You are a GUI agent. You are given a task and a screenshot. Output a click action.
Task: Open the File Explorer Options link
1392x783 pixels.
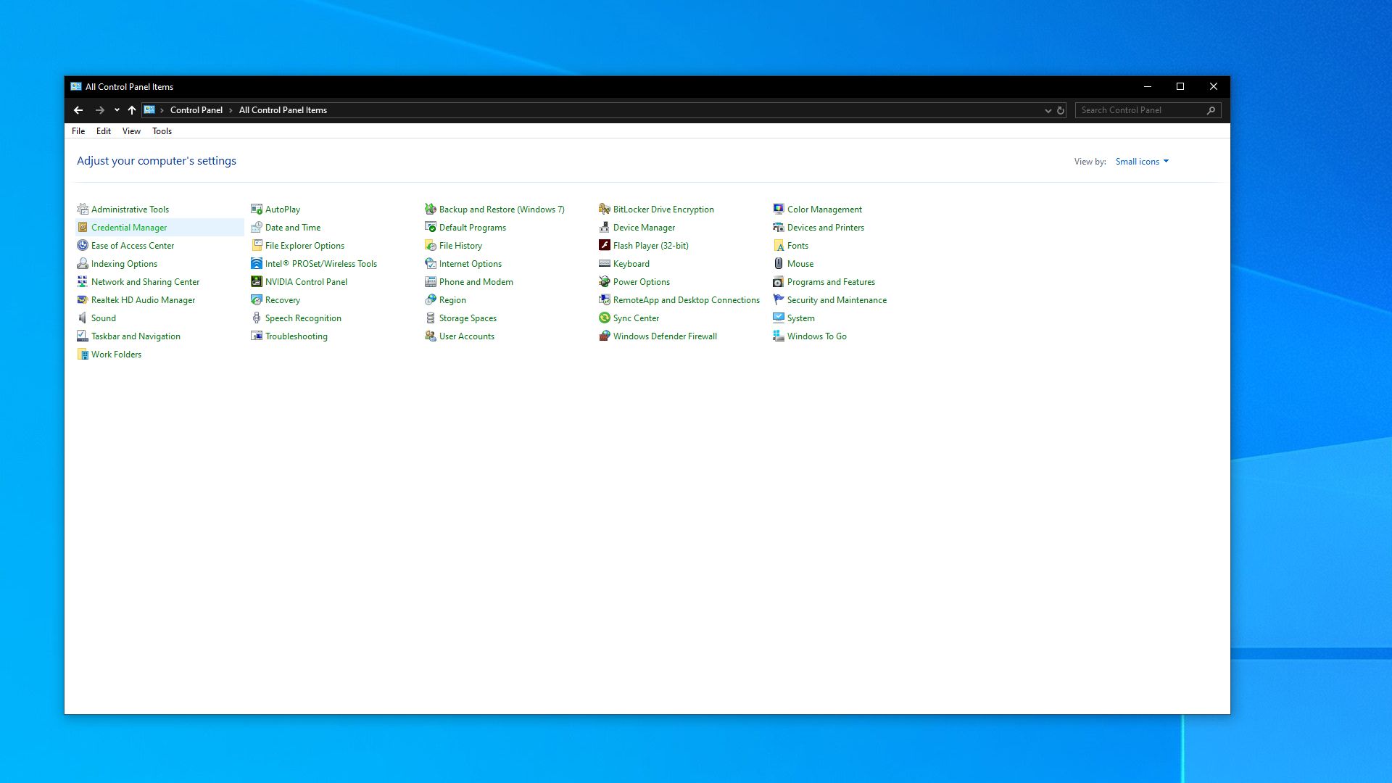[x=304, y=245]
